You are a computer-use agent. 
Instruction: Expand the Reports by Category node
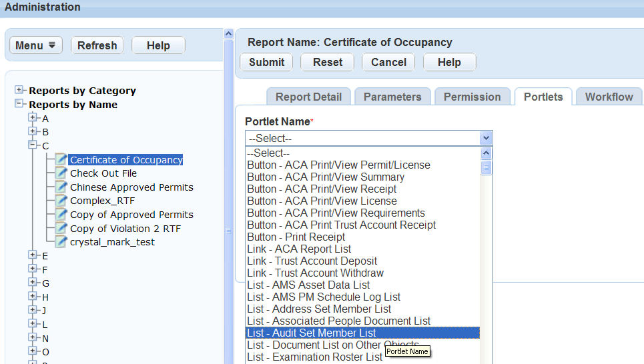coord(19,90)
